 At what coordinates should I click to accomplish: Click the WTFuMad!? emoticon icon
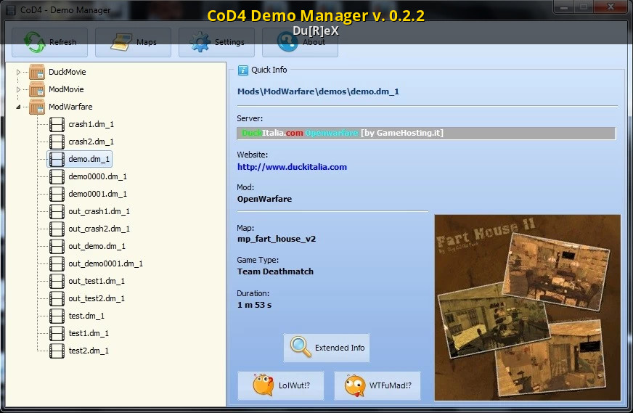click(355, 385)
